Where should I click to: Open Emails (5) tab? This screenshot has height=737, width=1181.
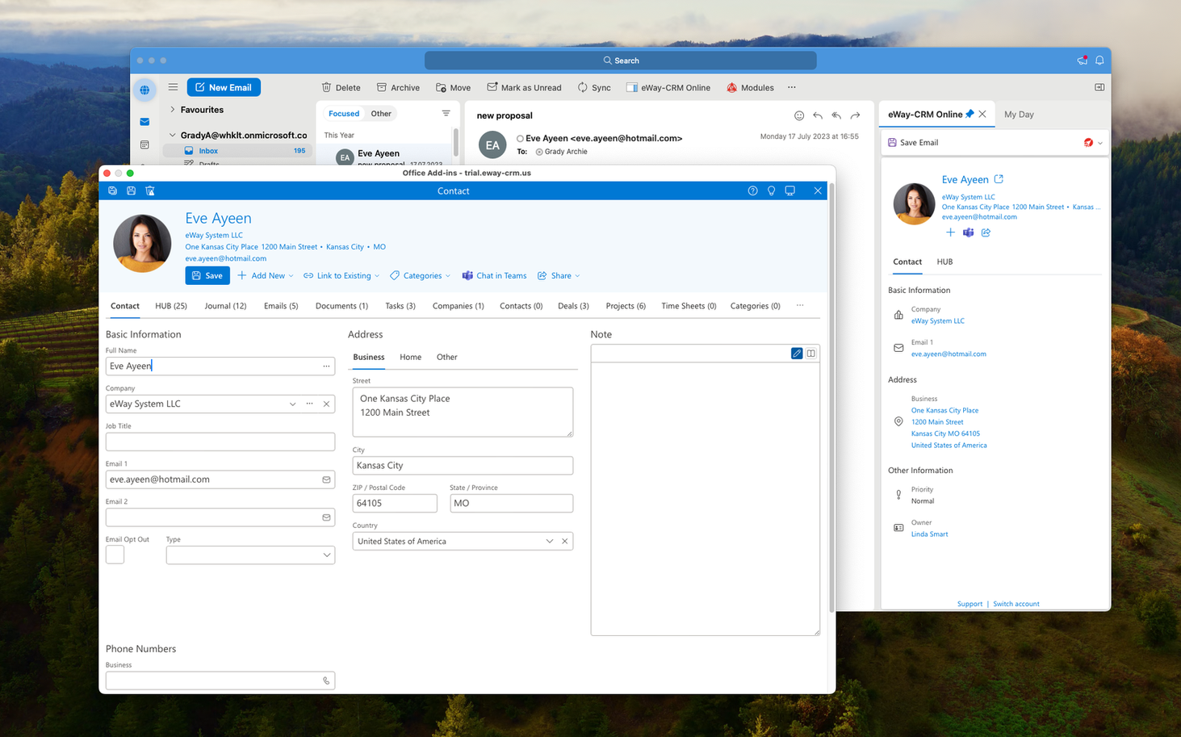pyautogui.click(x=281, y=306)
